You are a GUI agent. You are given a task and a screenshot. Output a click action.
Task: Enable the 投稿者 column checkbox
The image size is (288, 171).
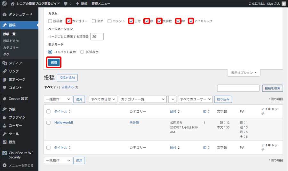[50, 21]
